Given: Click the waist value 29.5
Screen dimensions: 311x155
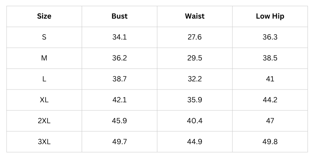Looking at the screenshot, I should pyautogui.click(x=195, y=58).
